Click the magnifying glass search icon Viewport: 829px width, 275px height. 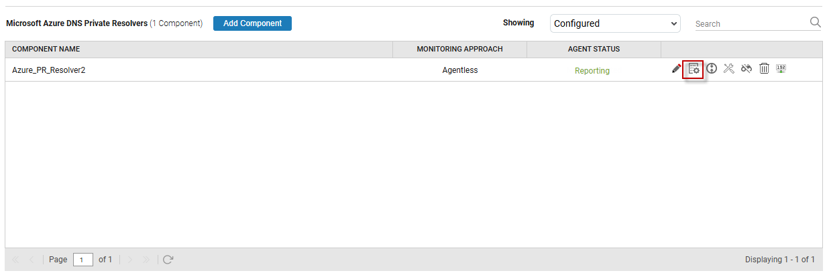[816, 23]
